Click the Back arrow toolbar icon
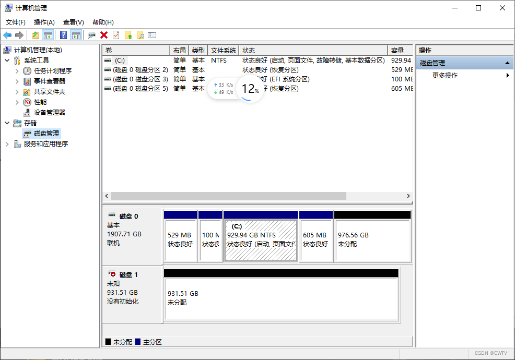 click(7, 35)
